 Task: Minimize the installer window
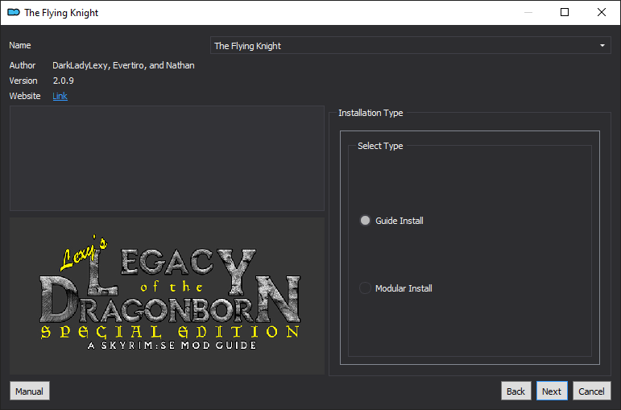528,12
